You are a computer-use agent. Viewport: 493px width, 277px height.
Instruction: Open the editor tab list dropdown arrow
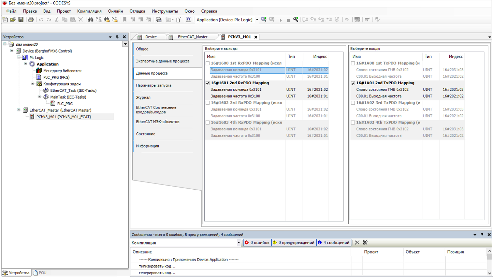click(490, 37)
